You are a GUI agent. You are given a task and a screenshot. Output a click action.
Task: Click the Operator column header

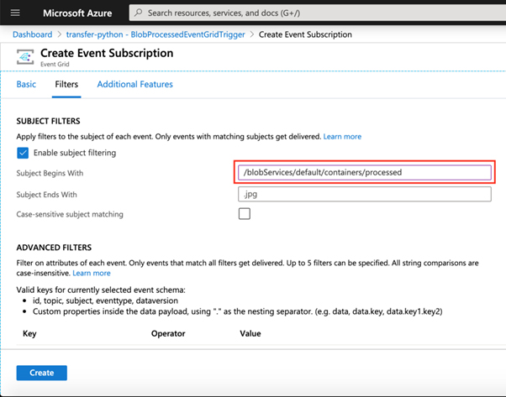pyautogui.click(x=168, y=333)
